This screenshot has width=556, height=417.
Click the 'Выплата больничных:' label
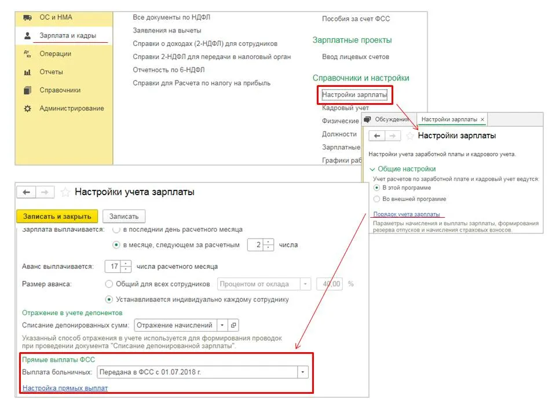coord(57,372)
